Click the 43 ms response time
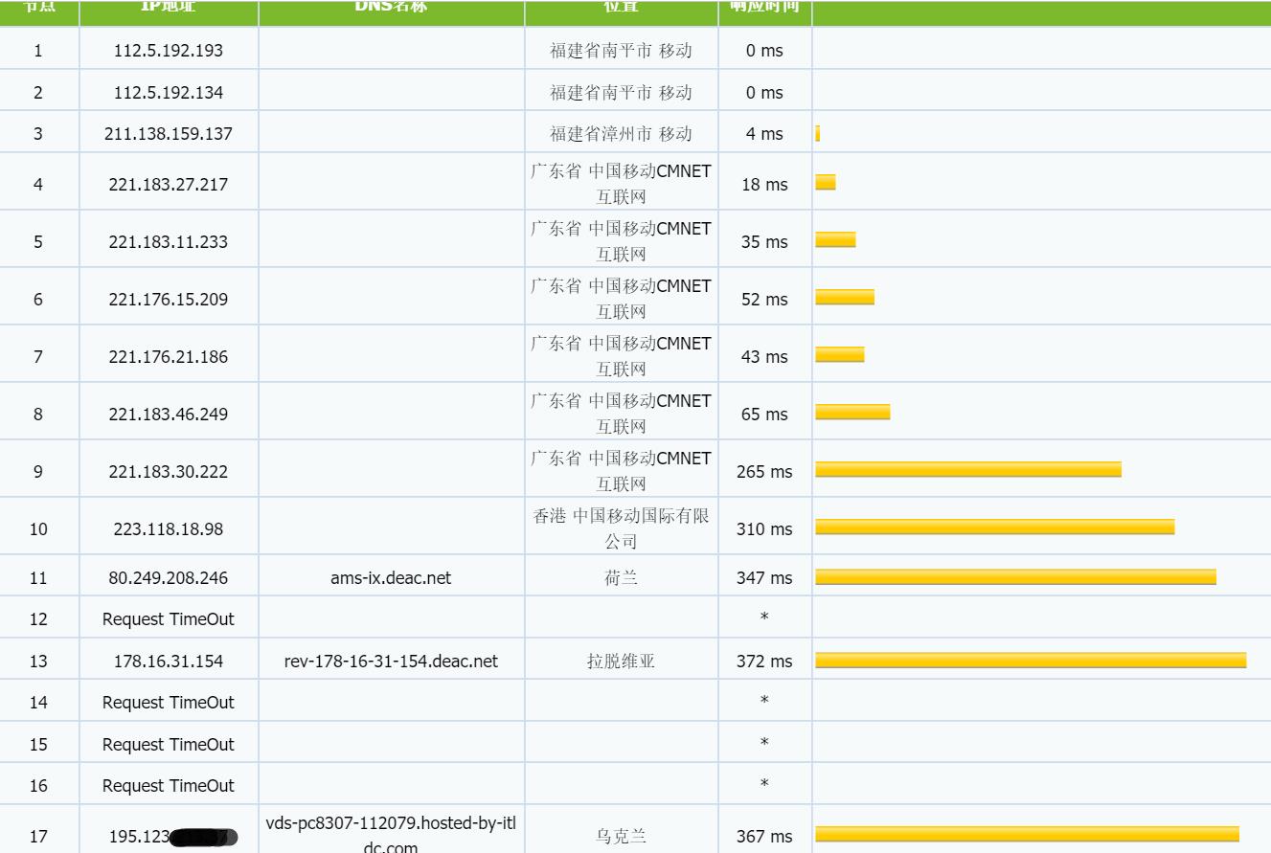 [764, 357]
